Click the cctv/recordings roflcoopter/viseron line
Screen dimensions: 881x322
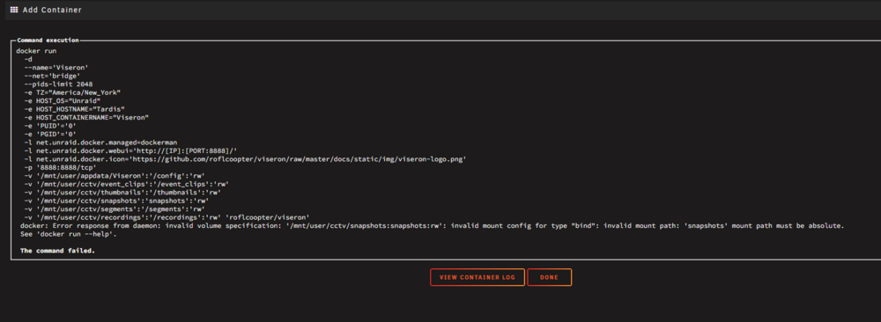tap(167, 217)
